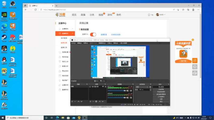Go to Douyu 分类 tab

tap(92, 15)
